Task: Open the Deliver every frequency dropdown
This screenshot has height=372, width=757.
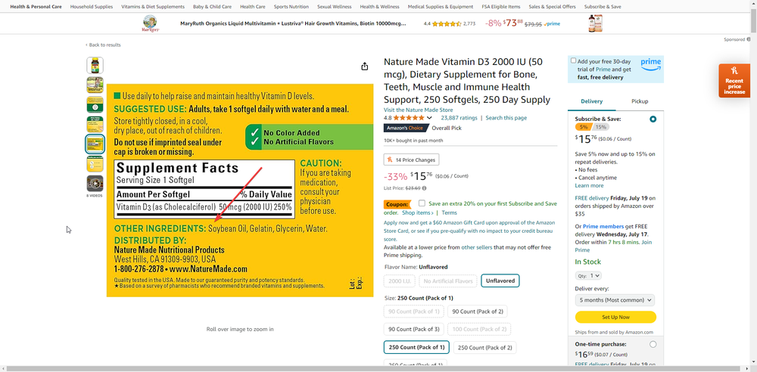Action: click(615, 300)
